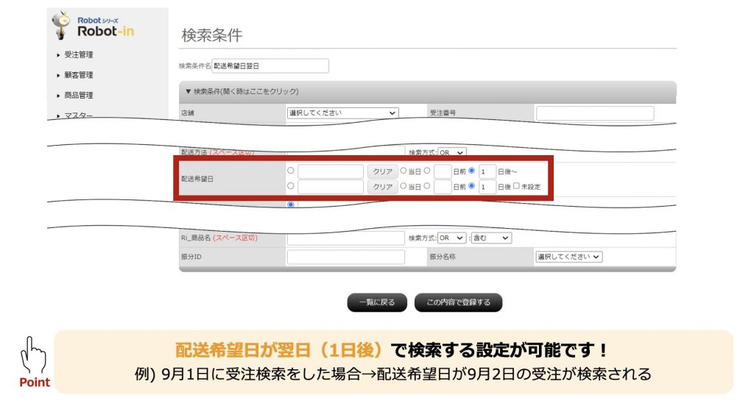Click the 配送希望日 row label
This screenshot has height=409, width=754.
coord(197,179)
